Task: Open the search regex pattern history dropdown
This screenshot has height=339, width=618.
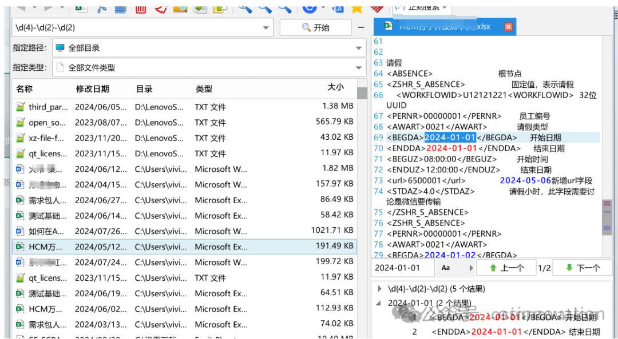Action: [266, 27]
